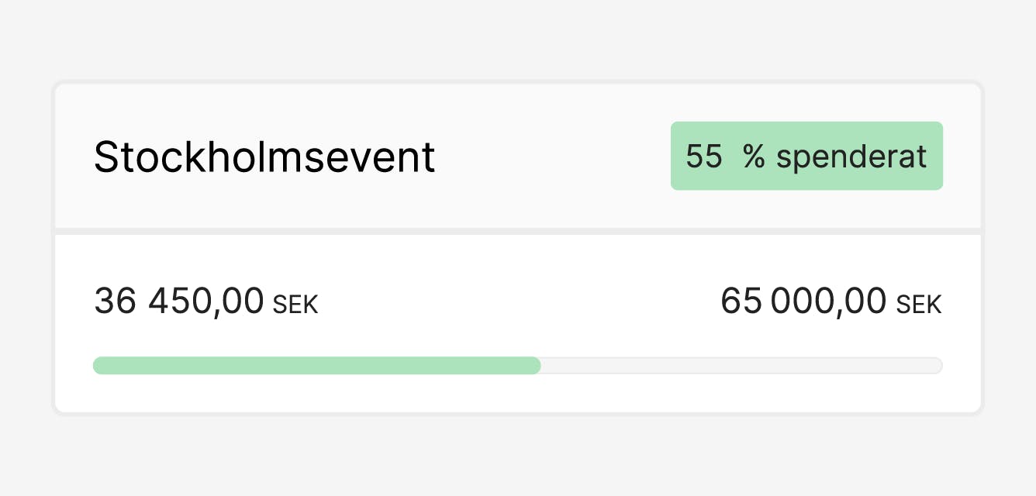Click the far right end of progress track
Image resolution: width=1036 pixels, height=496 pixels.
pos(938,366)
